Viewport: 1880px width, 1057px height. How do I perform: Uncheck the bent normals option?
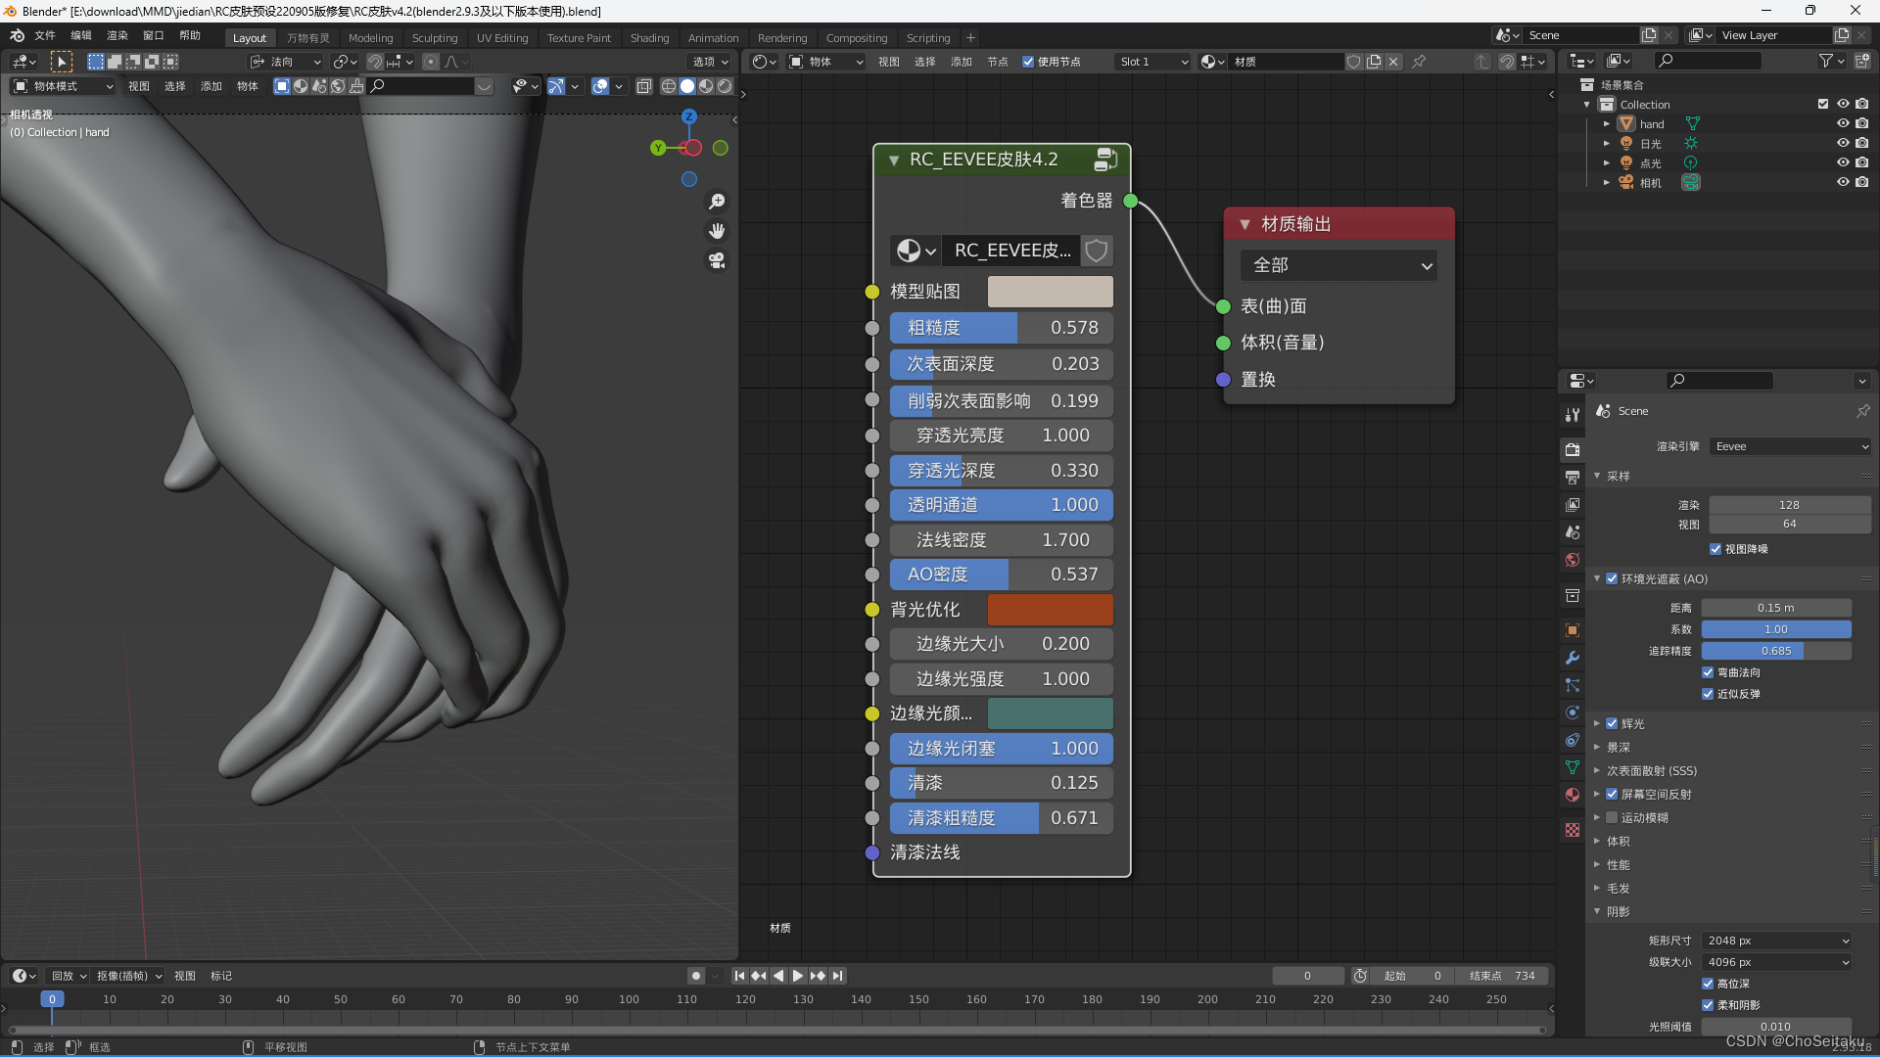[x=1707, y=672]
